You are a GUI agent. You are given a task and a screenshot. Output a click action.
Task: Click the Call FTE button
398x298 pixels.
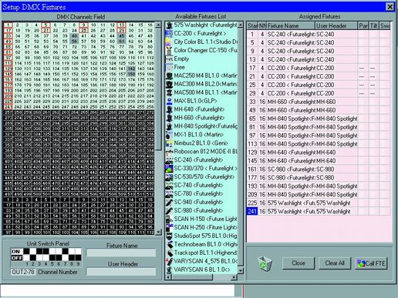point(371,263)
